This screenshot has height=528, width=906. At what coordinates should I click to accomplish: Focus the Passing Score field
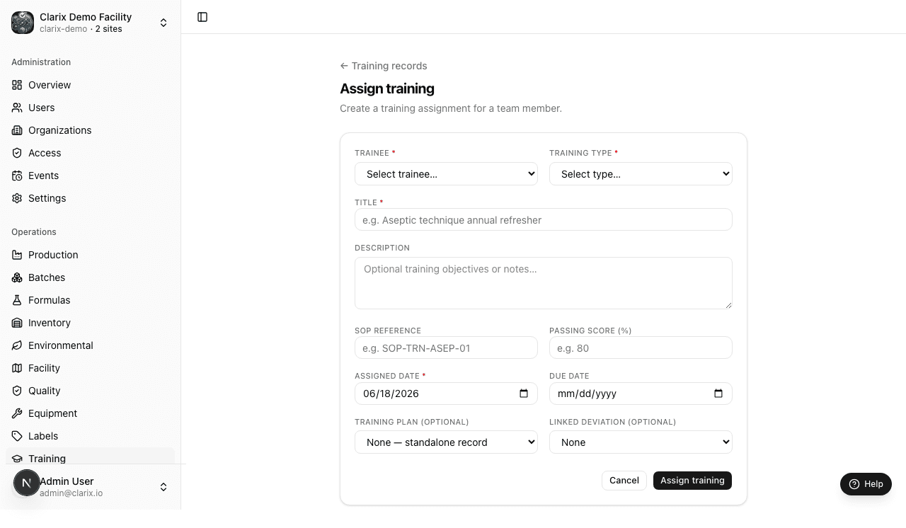(x=641, y=348)
